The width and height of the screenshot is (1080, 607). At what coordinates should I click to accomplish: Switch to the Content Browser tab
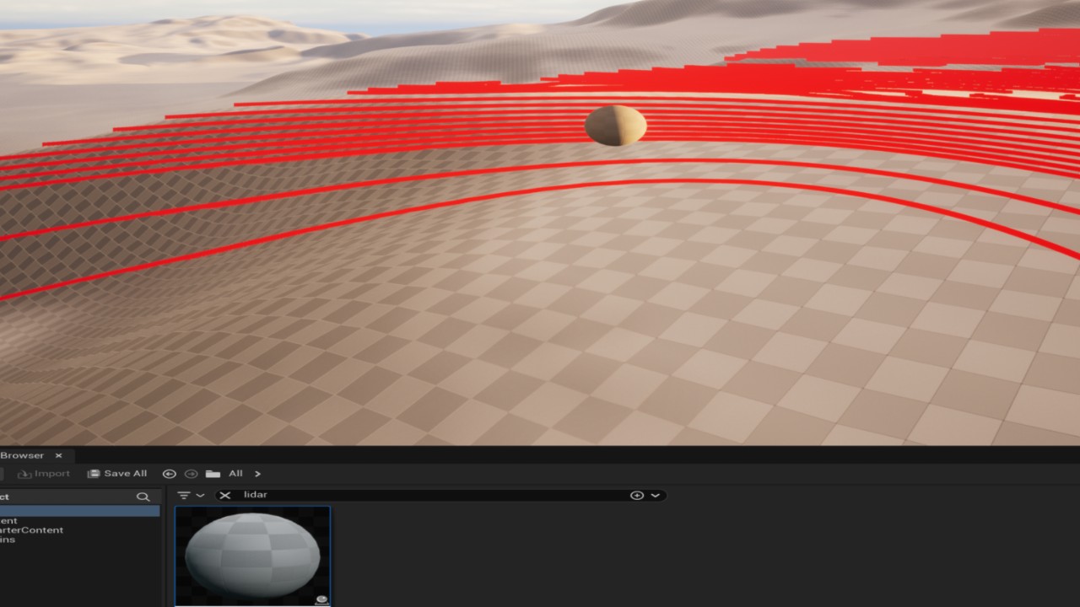(x=22, y=456)
